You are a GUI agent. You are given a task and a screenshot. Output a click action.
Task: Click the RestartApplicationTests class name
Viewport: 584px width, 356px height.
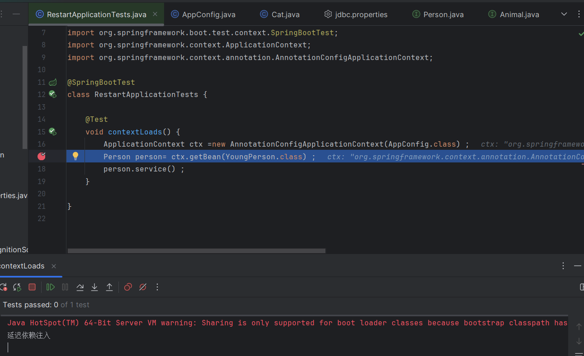[x=146, y=95]
